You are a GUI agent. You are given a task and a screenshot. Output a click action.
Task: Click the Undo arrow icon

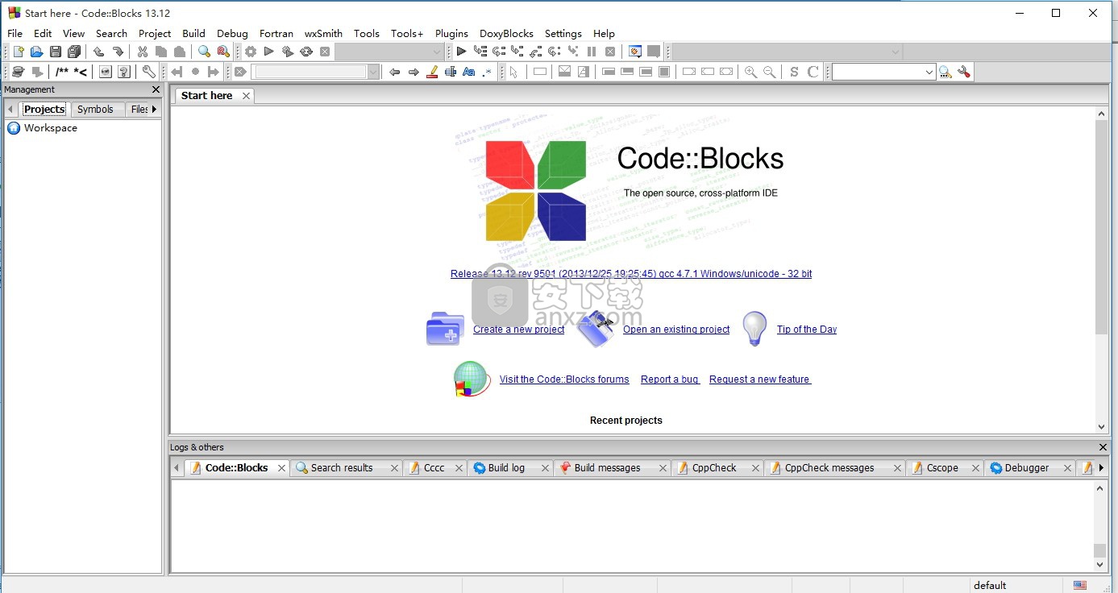click(x=98, y=52)
